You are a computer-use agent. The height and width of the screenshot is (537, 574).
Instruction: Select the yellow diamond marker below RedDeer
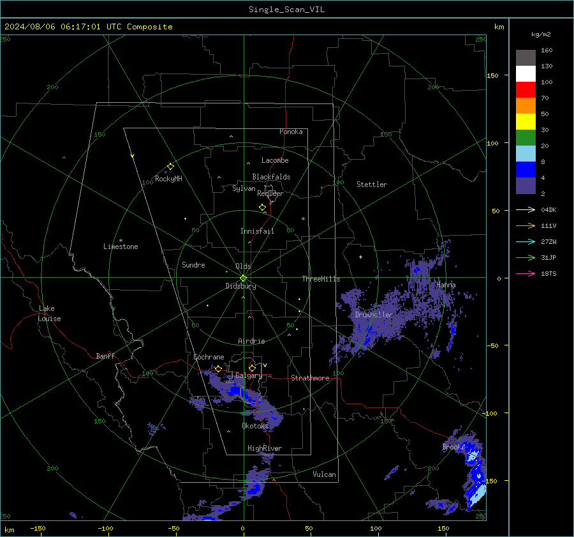tap(262, 208)
